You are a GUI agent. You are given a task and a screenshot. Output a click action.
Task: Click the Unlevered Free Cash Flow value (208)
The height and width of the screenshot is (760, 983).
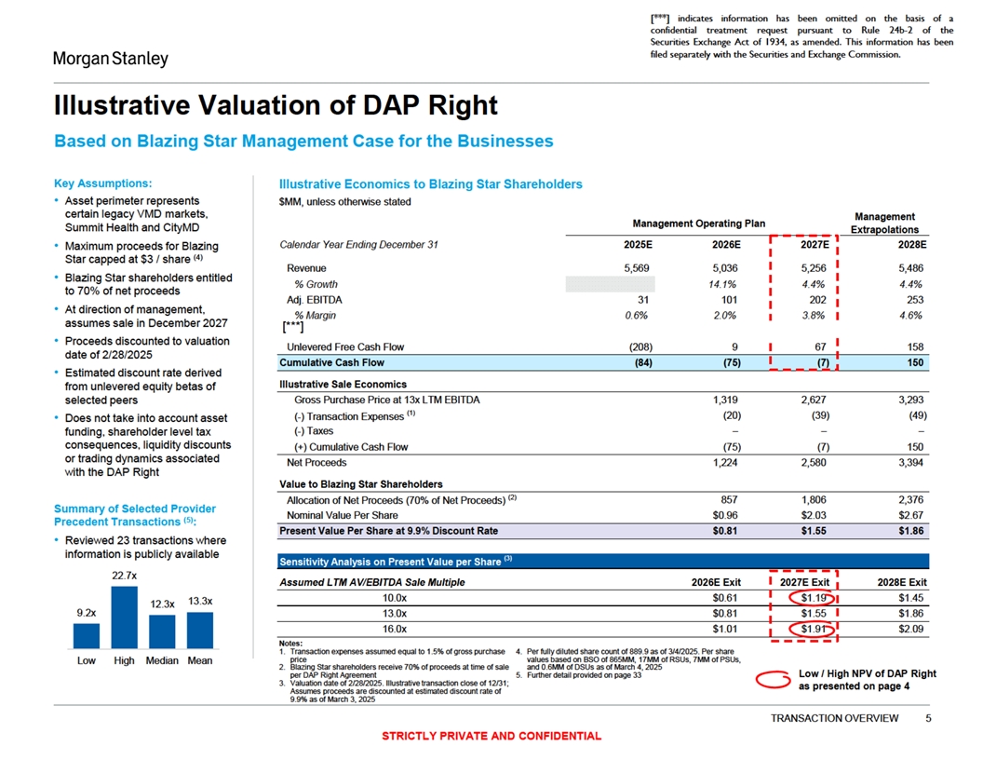[x=640, y=346]
